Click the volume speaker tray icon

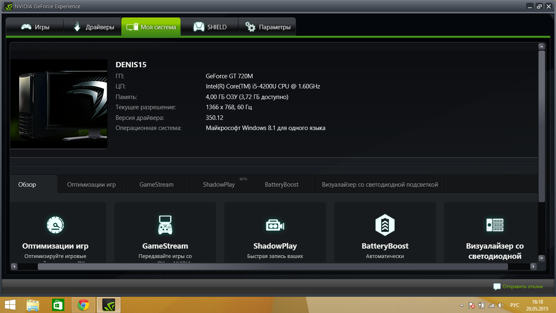tap(501, 305)
